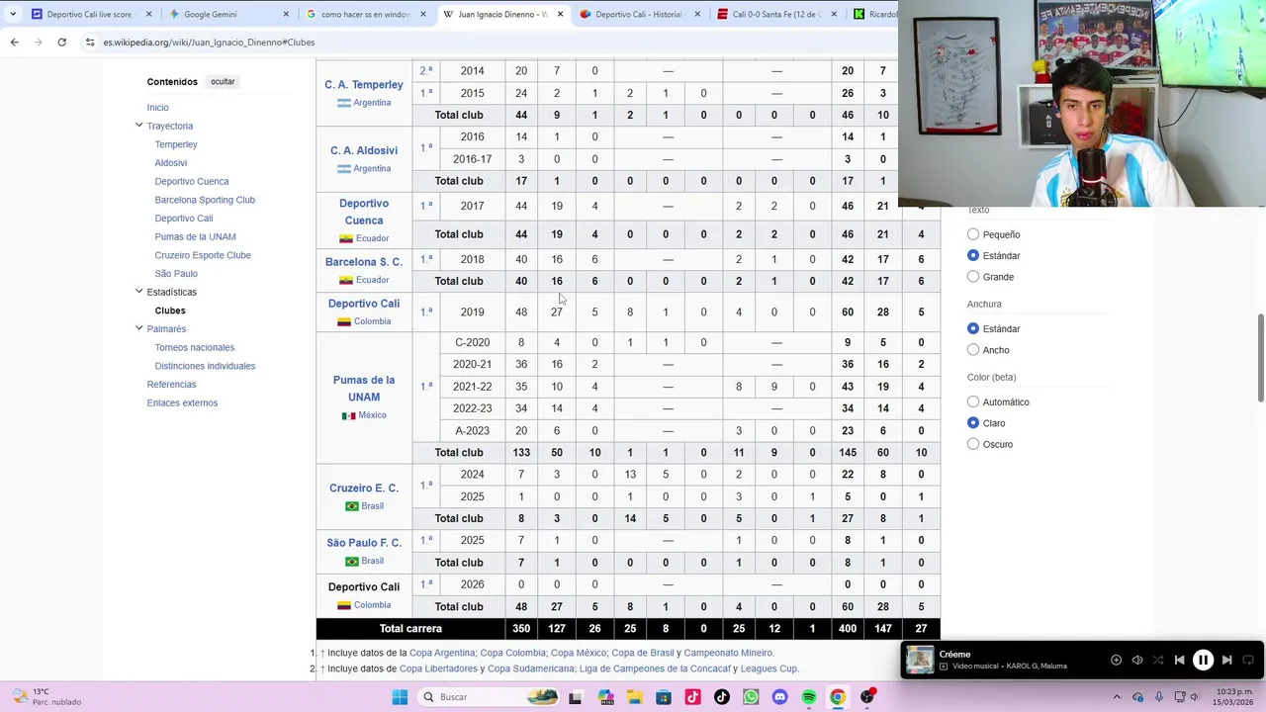Select Grande text size
Viewport: 1266px width, 712px height.
click(x=973, y=277)
